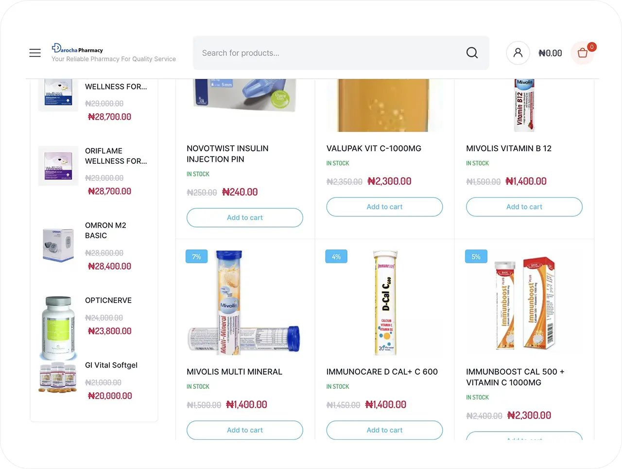The image size is (622, 469).
Task: Open the Mivolis Multi Mineral product title
Action: [234, 372]
